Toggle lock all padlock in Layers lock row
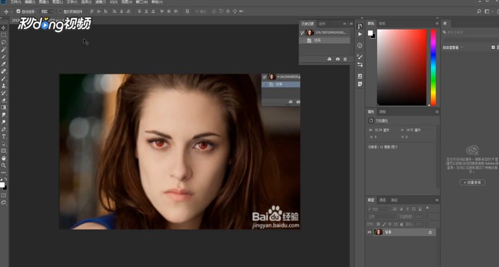Screen dimensions: 499x267 (401, 224)
